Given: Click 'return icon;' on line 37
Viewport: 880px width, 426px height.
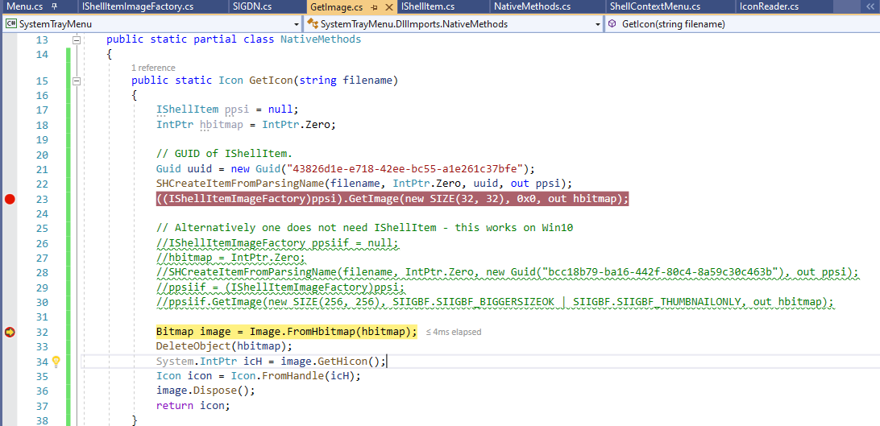Looking at the screenshot, I should 193,405.
